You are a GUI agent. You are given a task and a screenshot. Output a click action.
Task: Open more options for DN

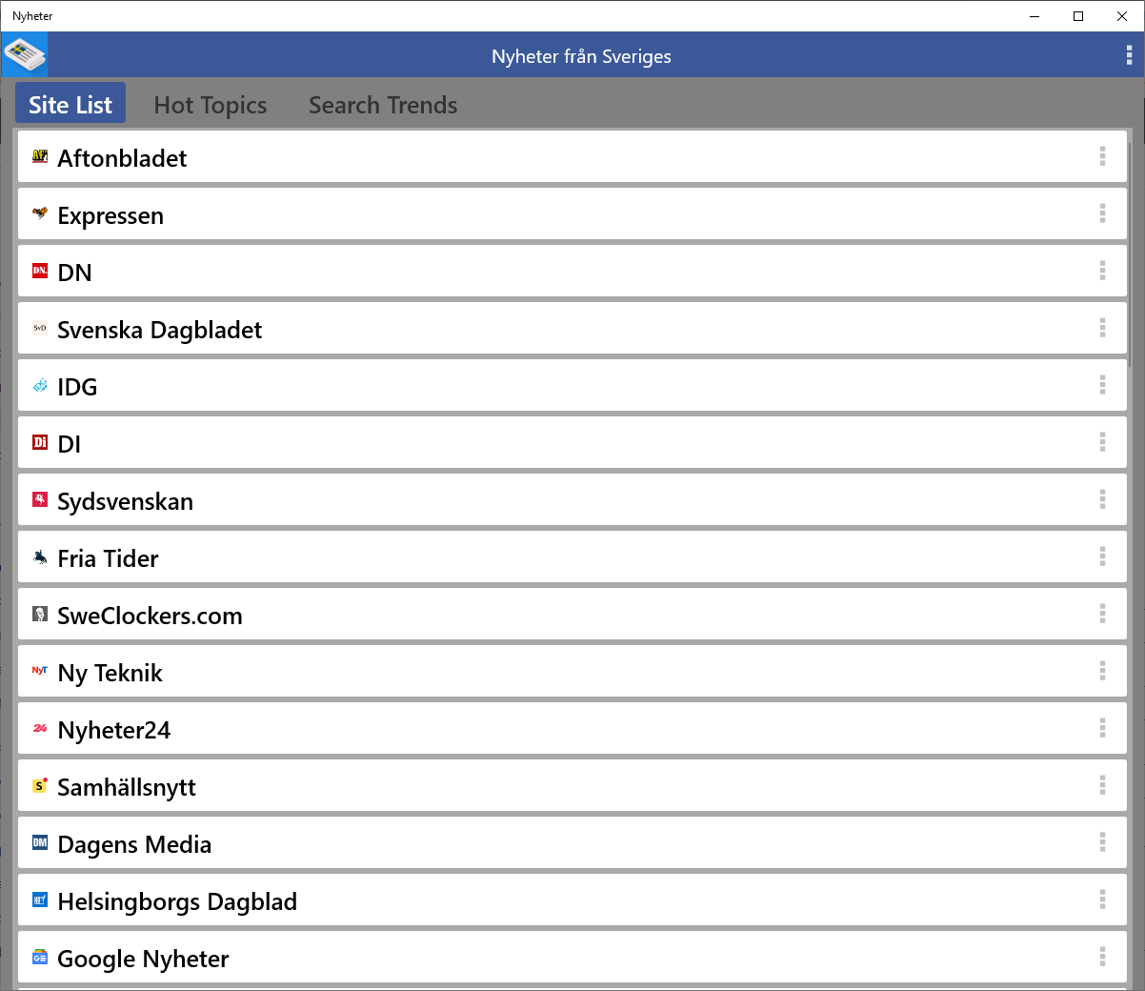[x=1102, y=271]
